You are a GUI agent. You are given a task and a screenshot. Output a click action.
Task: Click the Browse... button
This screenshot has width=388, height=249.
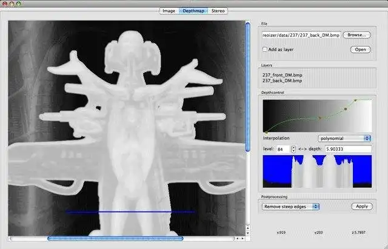coord(356,35)
